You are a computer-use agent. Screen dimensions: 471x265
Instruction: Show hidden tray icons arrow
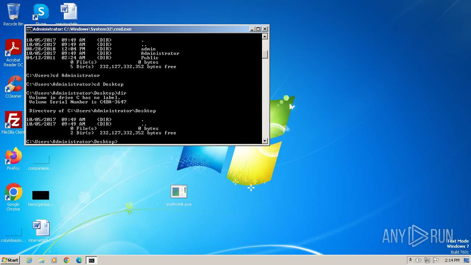(410, 260)
